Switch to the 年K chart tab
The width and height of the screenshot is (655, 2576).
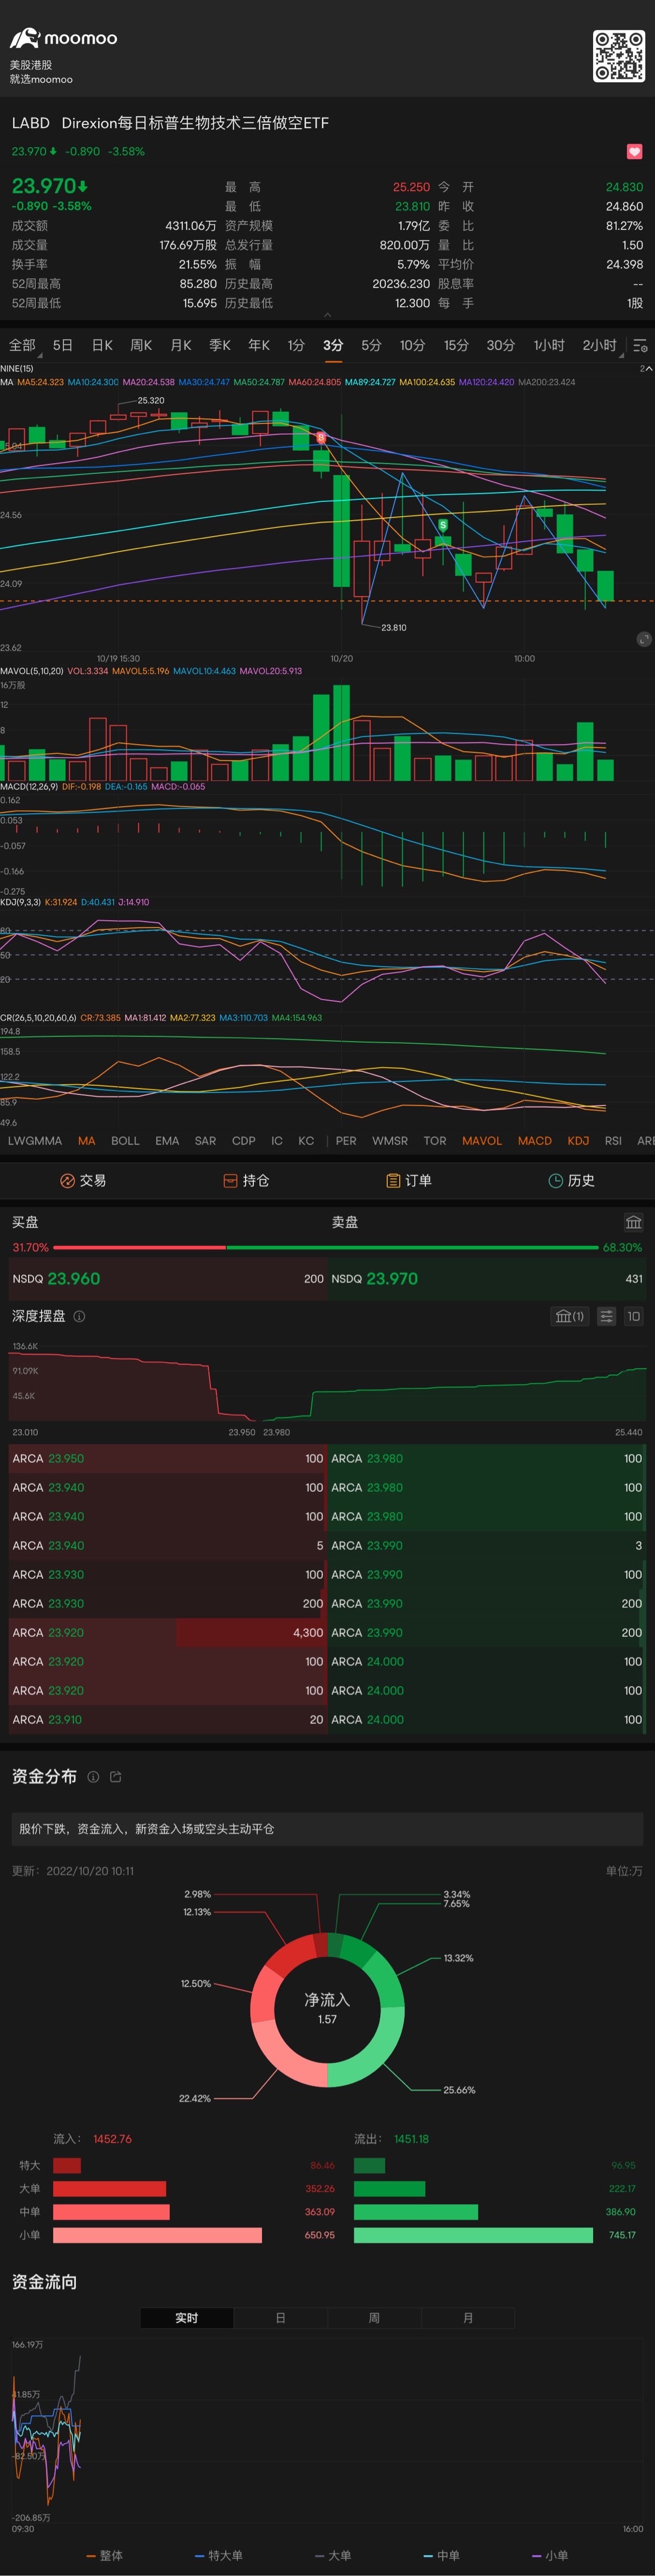point(258,345)
